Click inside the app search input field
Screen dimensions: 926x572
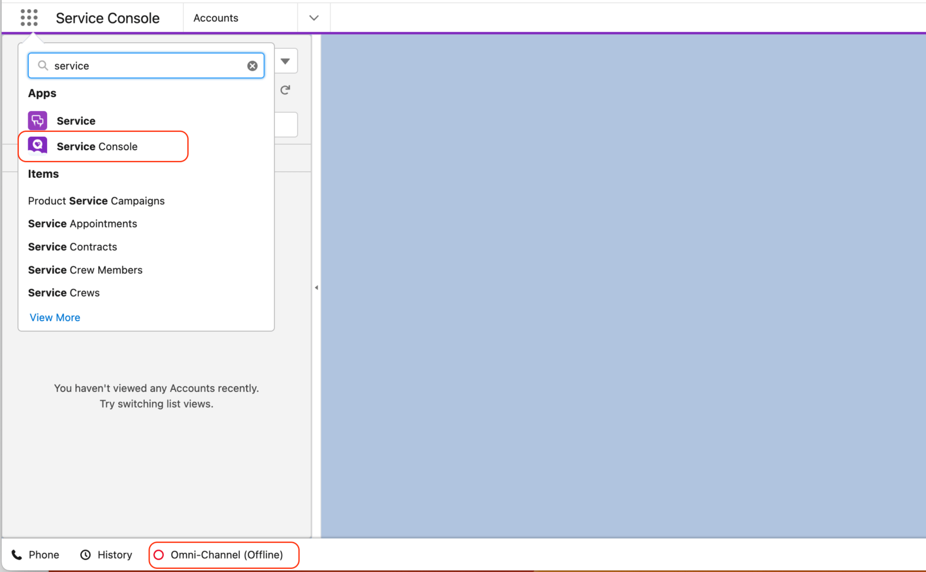click(x=145, y=65)
